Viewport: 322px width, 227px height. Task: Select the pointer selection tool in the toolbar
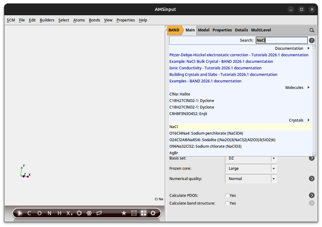point(20,213)
